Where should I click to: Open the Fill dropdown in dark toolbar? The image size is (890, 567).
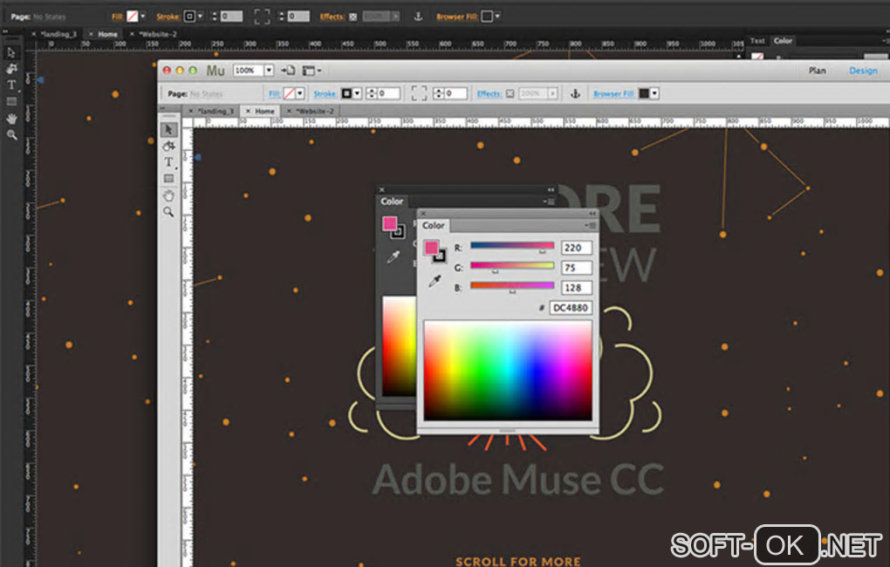142,17
